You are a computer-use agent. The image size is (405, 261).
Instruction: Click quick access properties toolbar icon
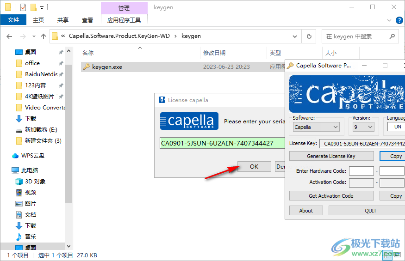(x=23, y=7)
